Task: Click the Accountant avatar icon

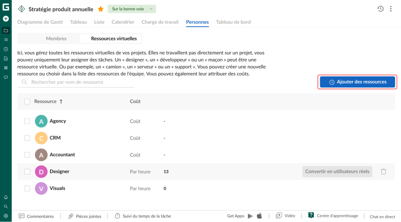Action: pyautogui.click(x=41, y=155)
